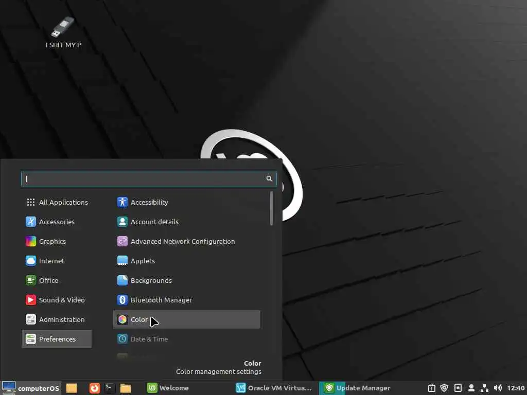Launch Bluetooth Manager

[186, 300]
